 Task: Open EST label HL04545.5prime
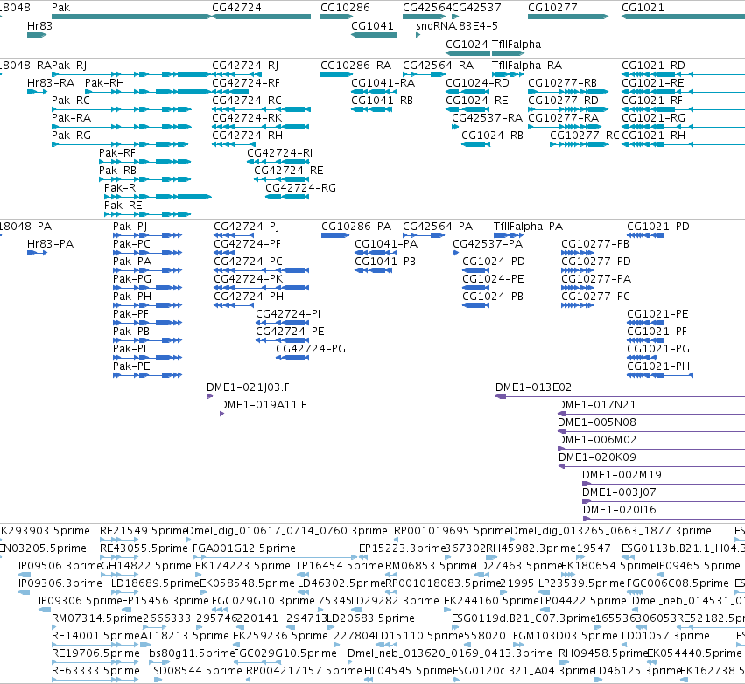[408, 671]
